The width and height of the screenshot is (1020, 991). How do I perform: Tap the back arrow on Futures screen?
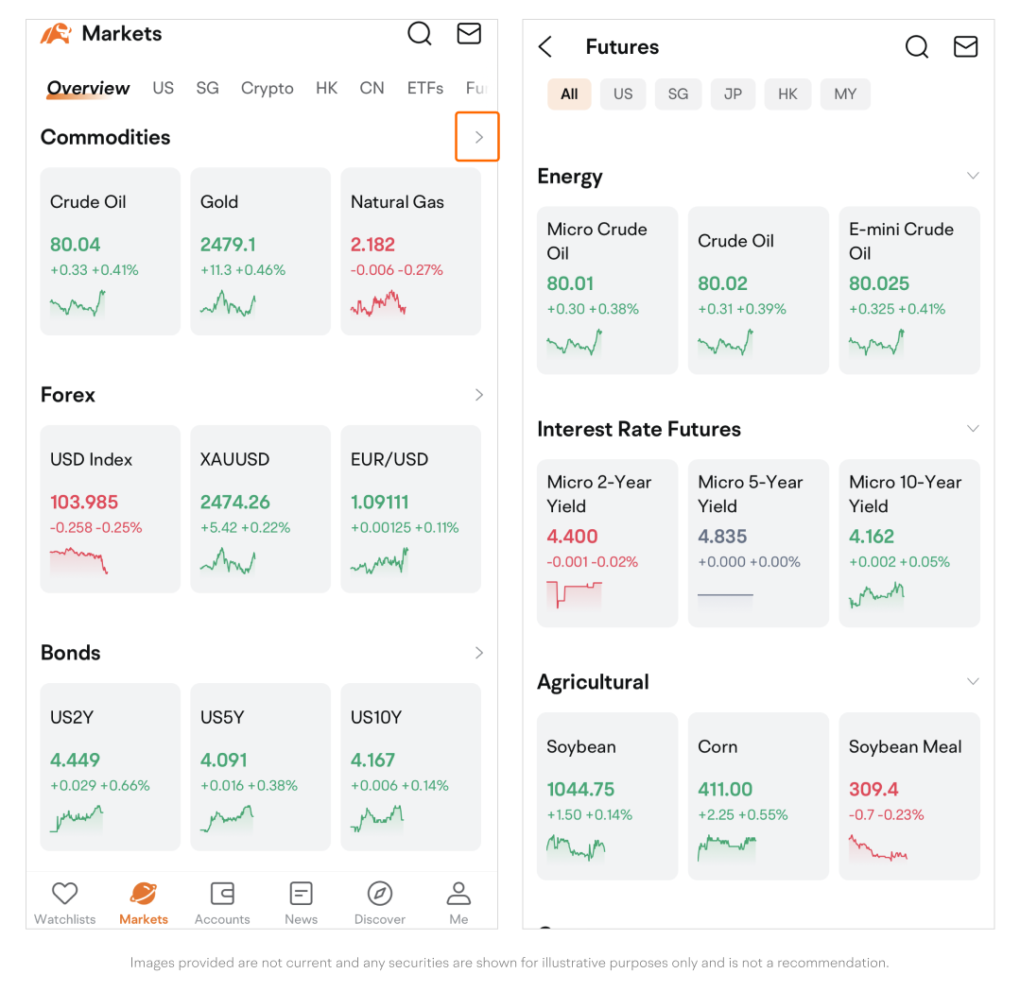(545, 47)
